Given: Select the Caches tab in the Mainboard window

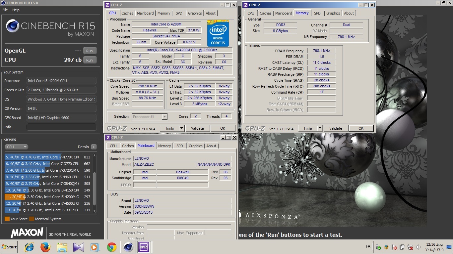Looking at the screenshot, I should tap(128, 146).
